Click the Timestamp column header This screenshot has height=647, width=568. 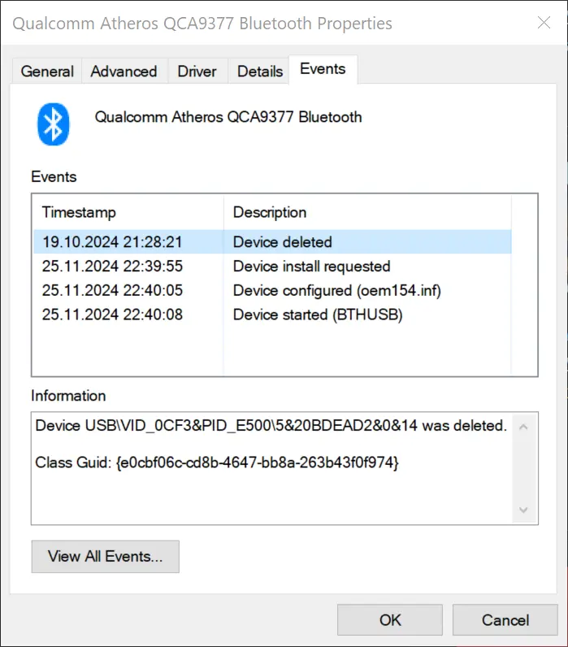pos(128,212)
